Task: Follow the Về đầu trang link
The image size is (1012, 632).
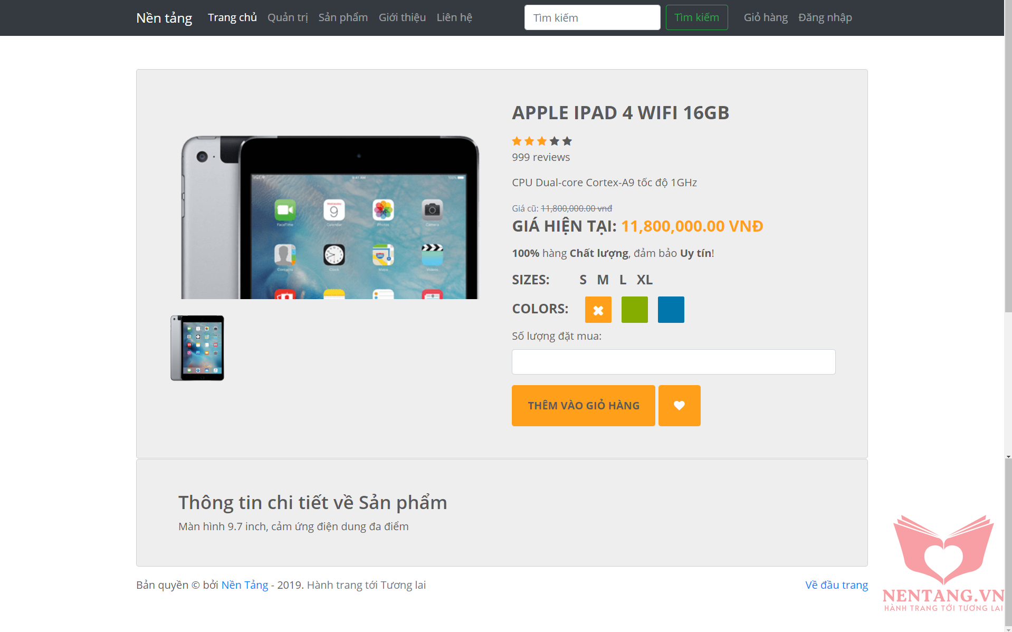Action: (x=836, y=585)
